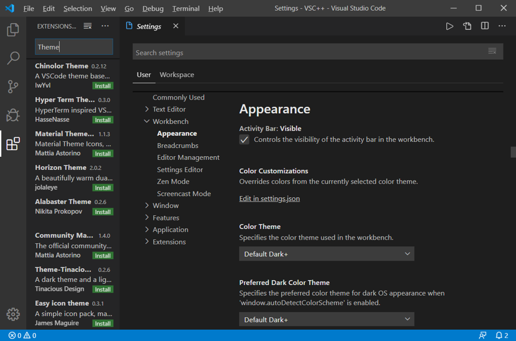Screen dimensions: 516x341
Task: Open the feedback icon in status bar
Action: click(x=483, y=336)
